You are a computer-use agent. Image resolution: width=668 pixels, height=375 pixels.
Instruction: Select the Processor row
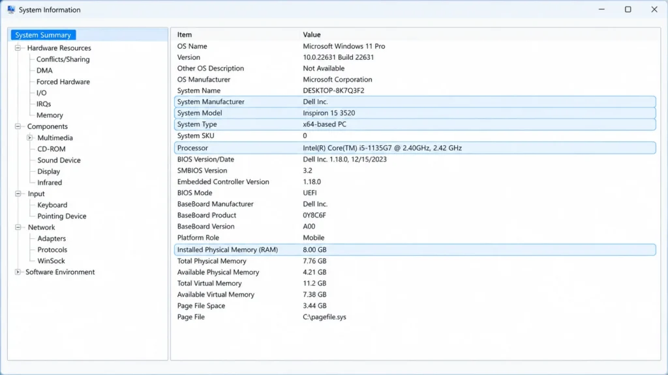[x=415, y=148]
